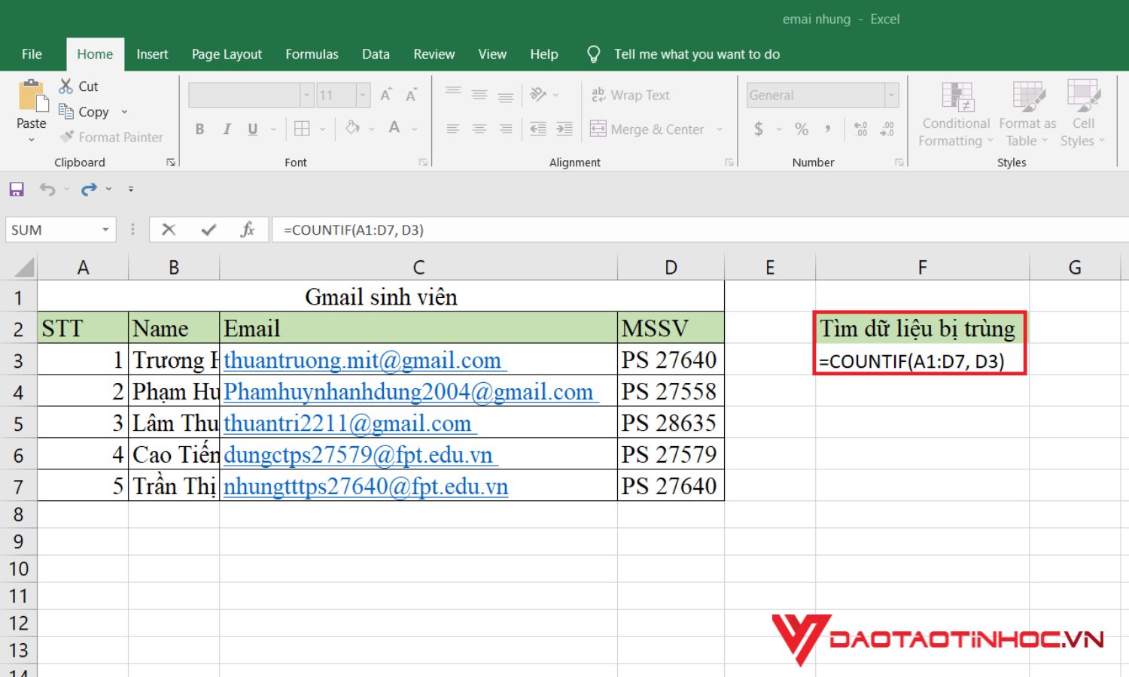Image resolution: width=1129 pixels, height=677 pixels.
Task: Toggle Align Left
Action: coord(453,129)
